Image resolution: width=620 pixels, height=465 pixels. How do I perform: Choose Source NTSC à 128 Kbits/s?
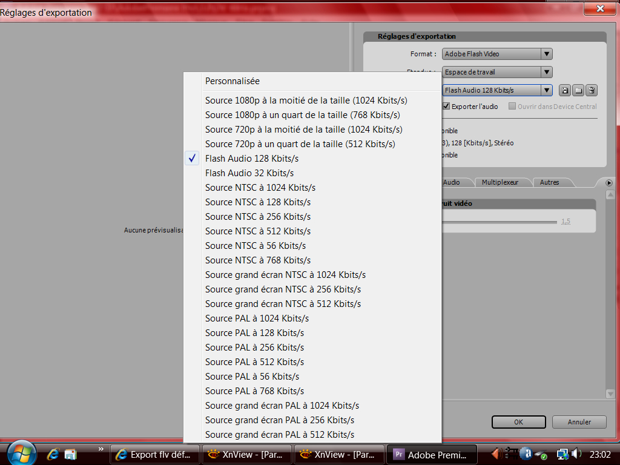tap(312, 202)
